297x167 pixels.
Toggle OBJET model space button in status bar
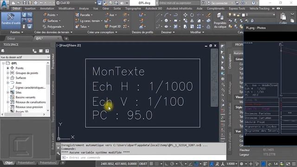[143, 164]
